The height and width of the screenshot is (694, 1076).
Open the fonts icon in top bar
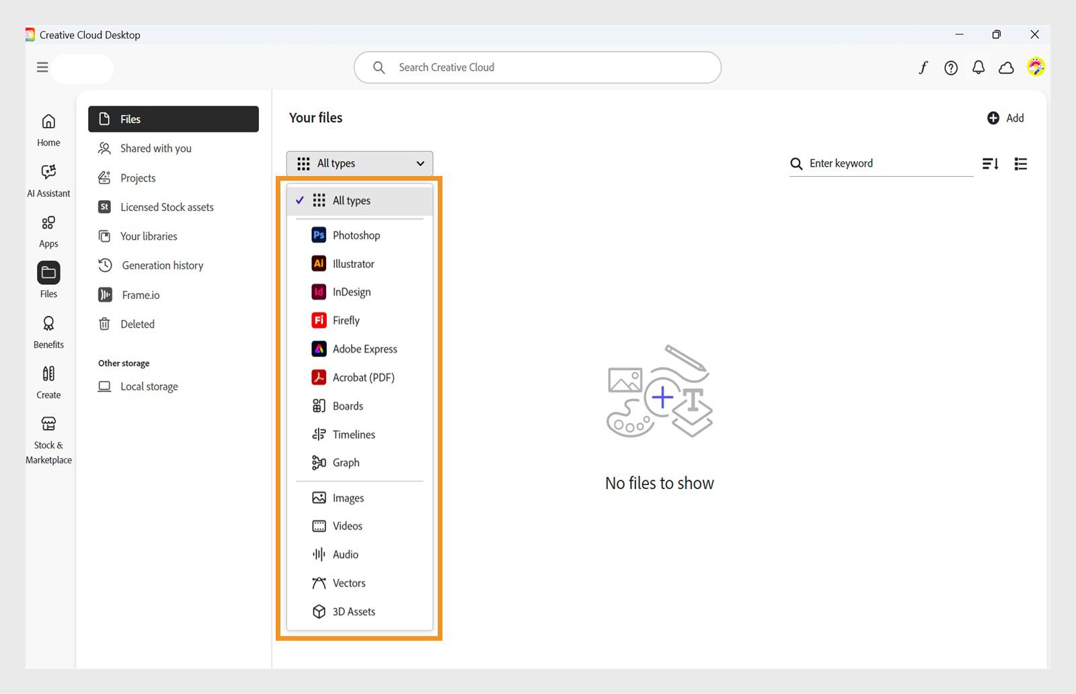click(x=923, y=67)
